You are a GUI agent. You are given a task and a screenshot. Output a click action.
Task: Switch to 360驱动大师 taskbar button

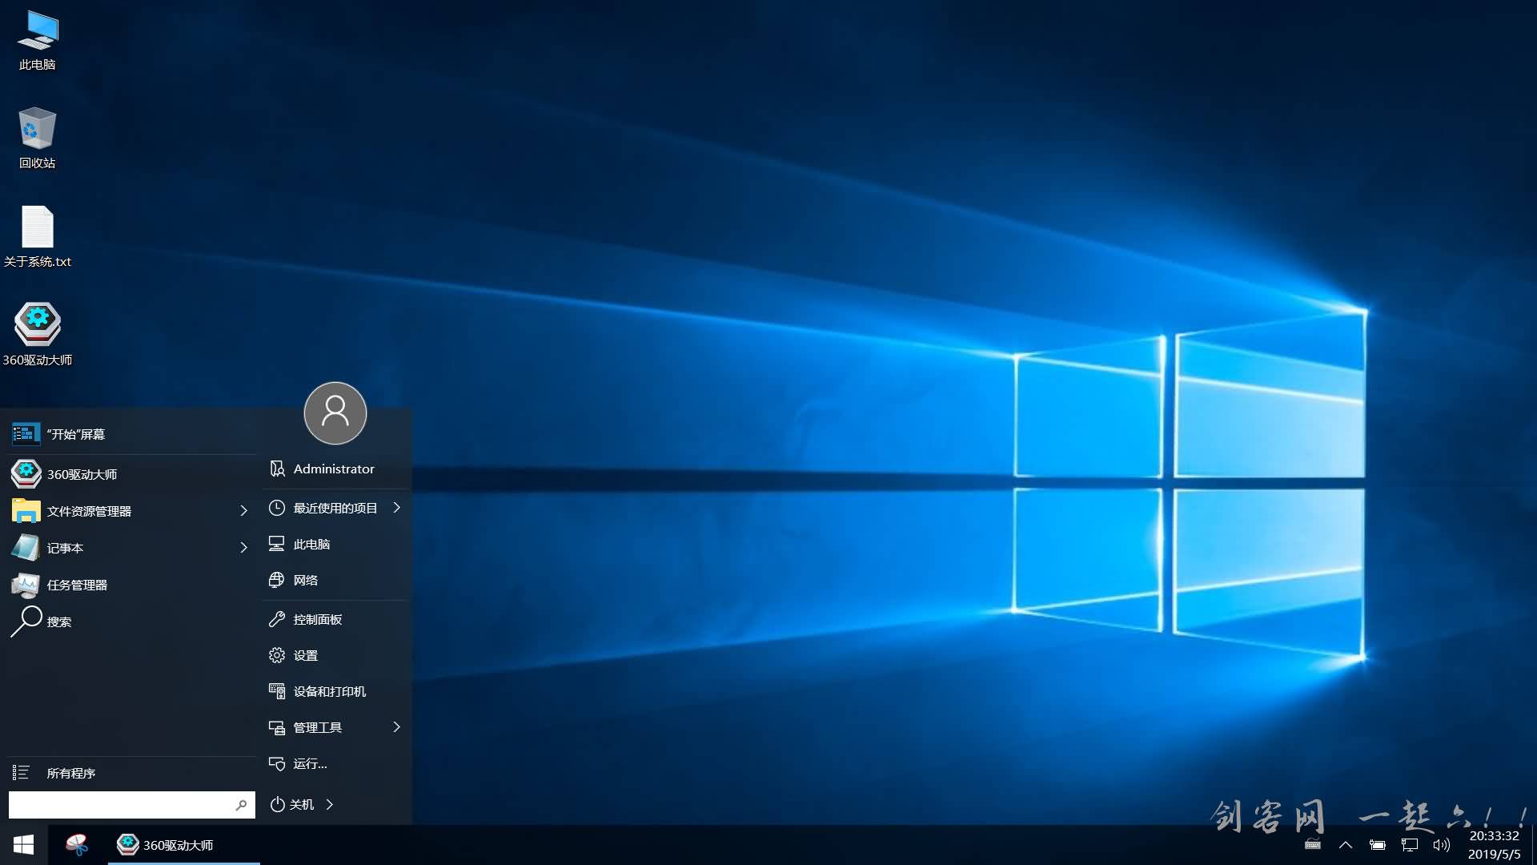183,845
